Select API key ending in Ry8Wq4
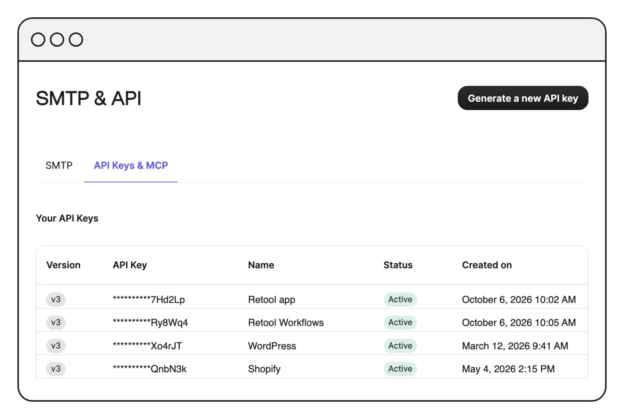Screen dimensions: 624x419 (x=150, y=323)
